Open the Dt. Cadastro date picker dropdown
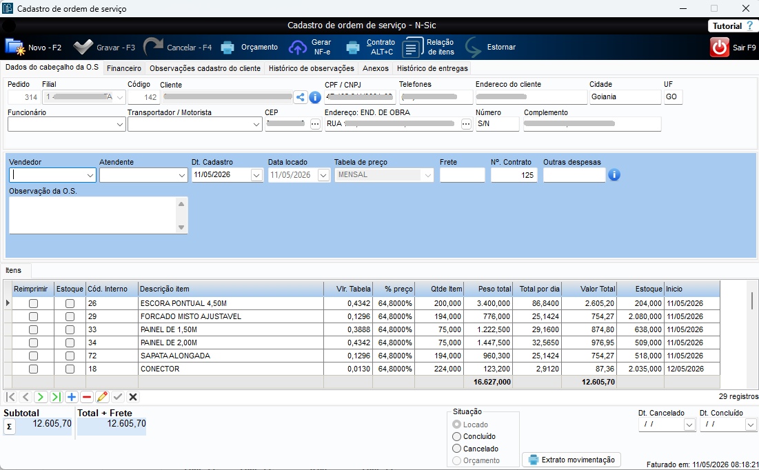 [256, 175]
